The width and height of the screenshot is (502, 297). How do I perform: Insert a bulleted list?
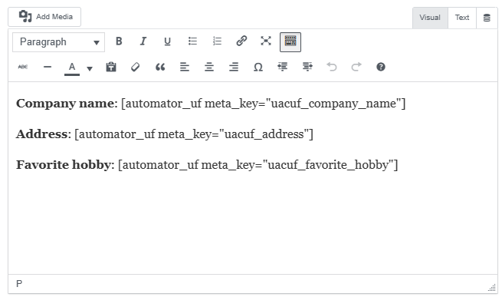pyautogui.click(x=192, y=41)
